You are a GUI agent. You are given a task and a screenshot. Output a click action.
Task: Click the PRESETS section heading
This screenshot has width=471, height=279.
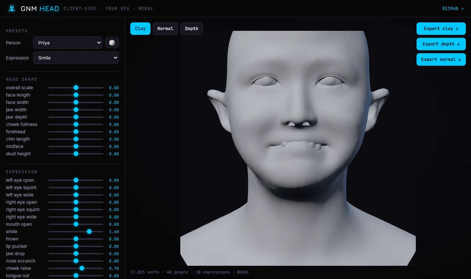[x=17, y=31]
